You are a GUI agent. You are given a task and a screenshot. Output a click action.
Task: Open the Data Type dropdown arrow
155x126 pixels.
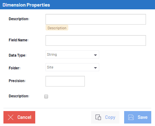[x=95, y=55]
